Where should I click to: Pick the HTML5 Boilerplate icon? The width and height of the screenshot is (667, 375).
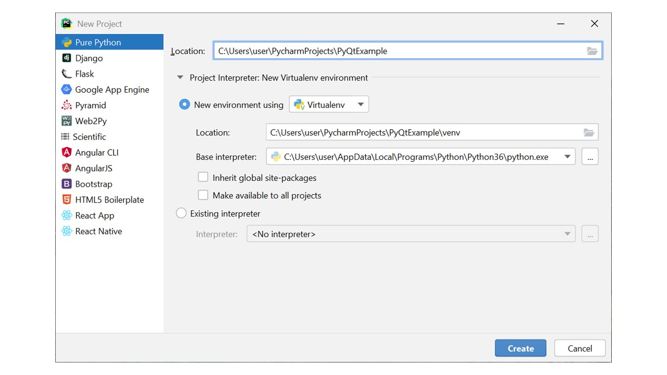(x=67, y=199)
